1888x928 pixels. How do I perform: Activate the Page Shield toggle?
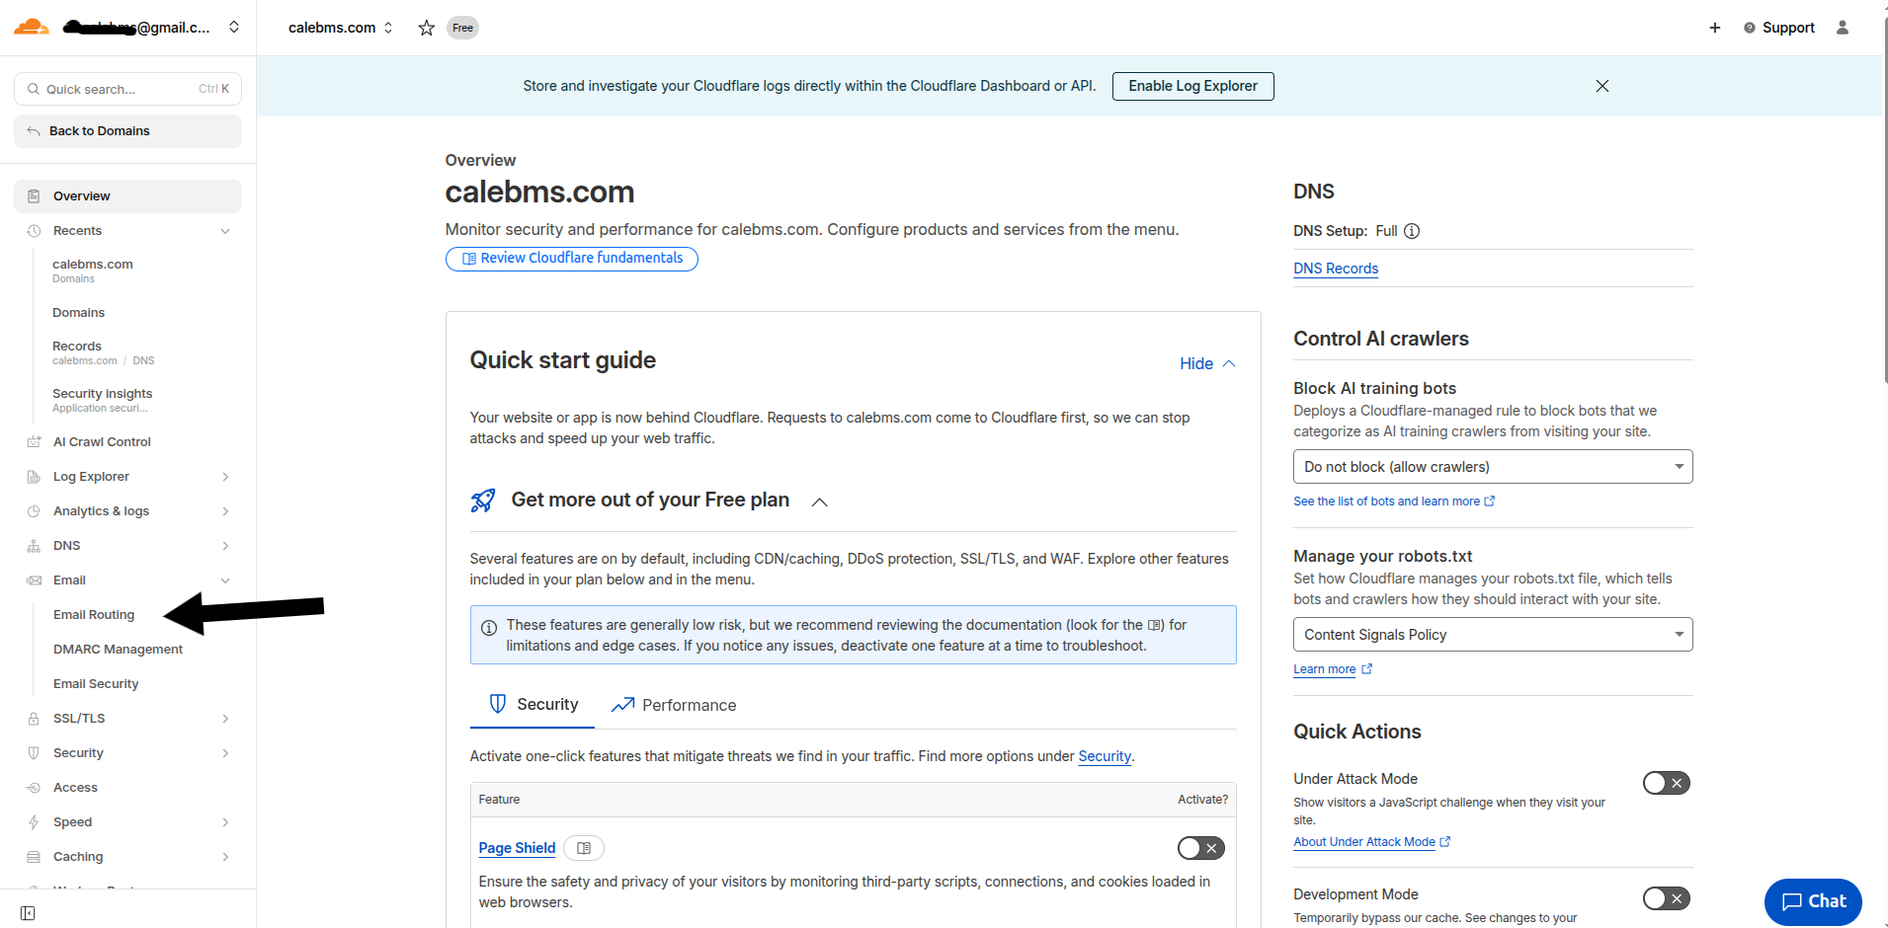1201,848
